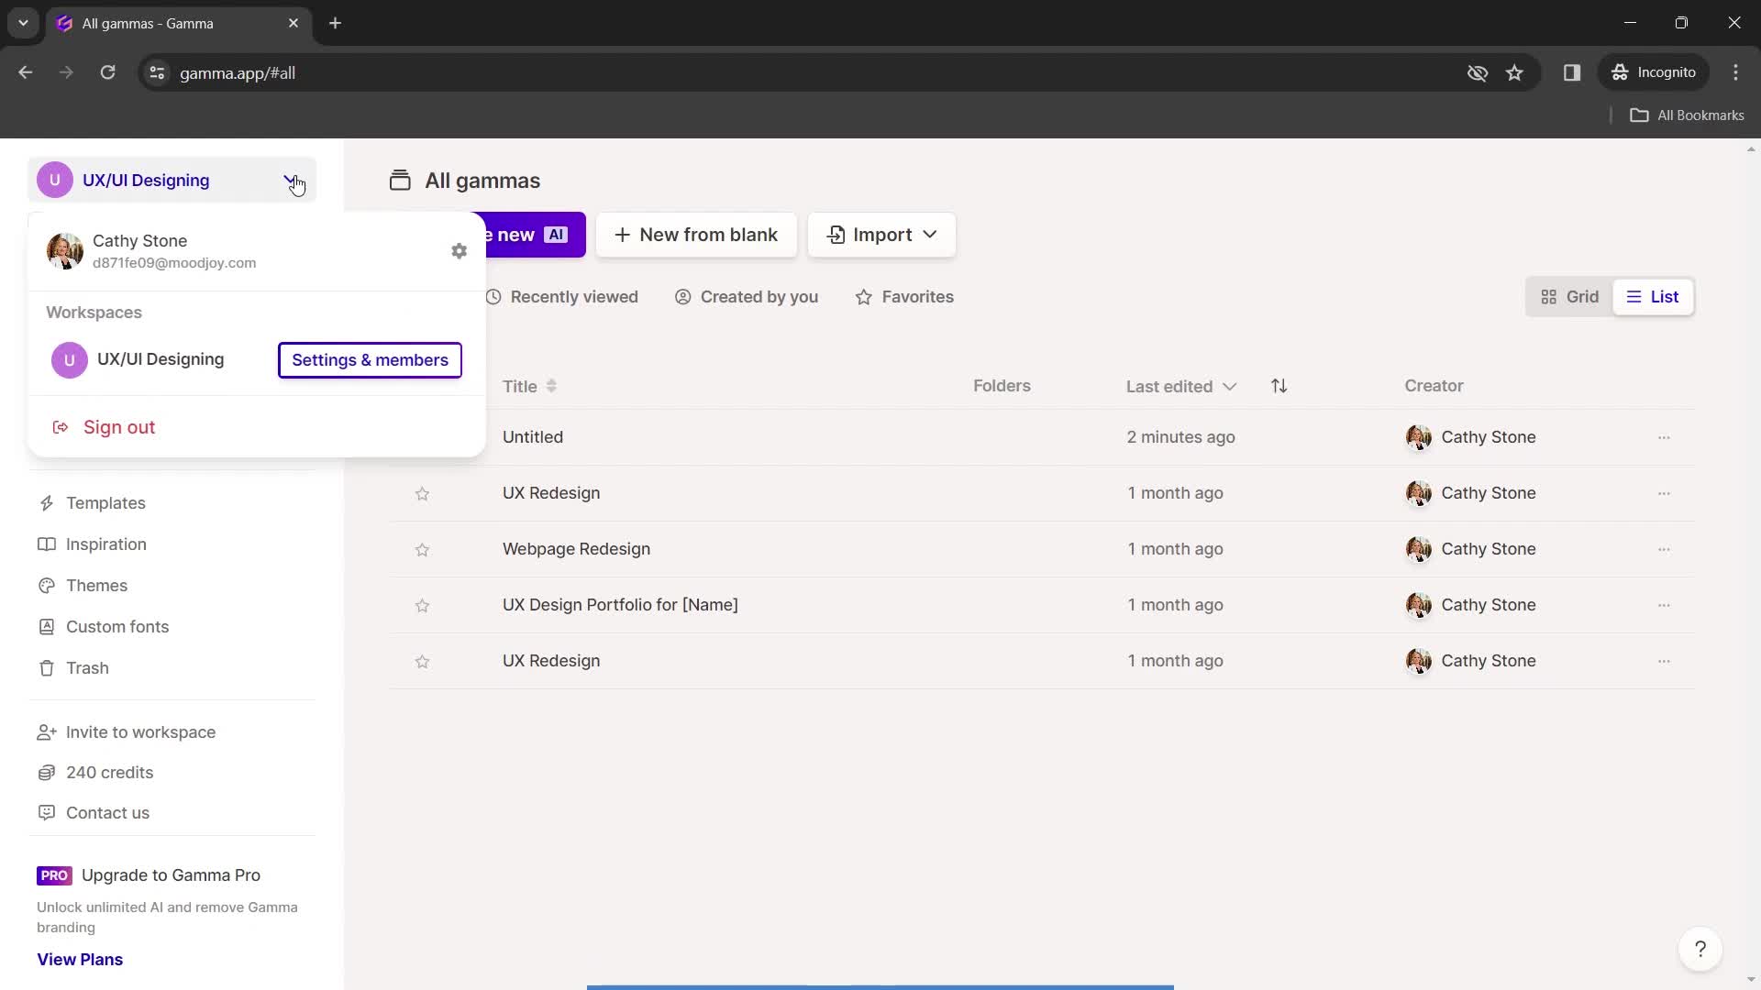Open the tab search dropdown arrow

click(x=23, y=23)
